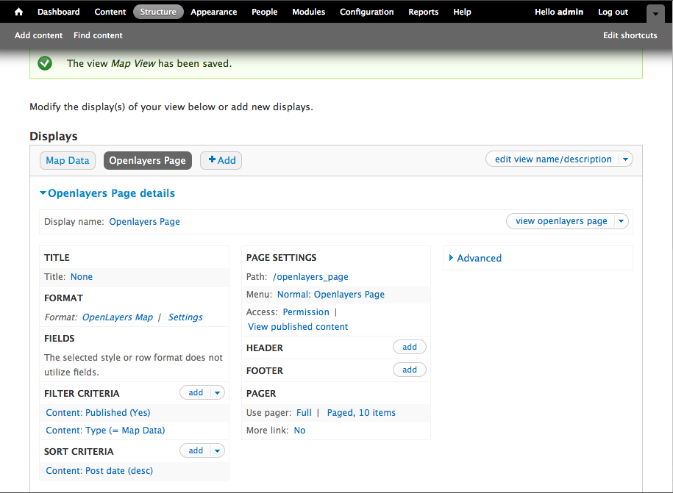This screenshot has height=493, width=673.
Task: Click Edit shortcuts link
Action: click(x=630, y=35)
